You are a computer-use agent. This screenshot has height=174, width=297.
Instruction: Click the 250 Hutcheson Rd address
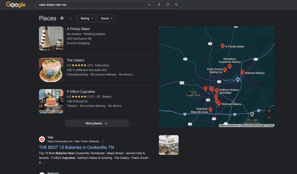tap(79, 38)
